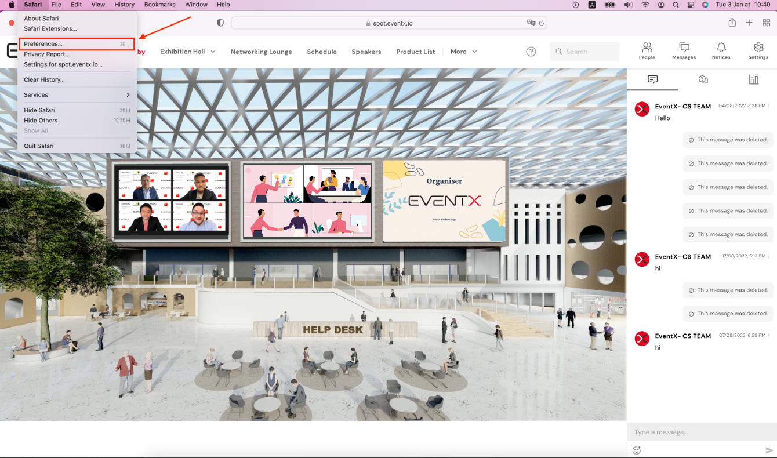This screenshot has height=458, width=777.
Task: Open the View menu
Action: tap(98, 5)
